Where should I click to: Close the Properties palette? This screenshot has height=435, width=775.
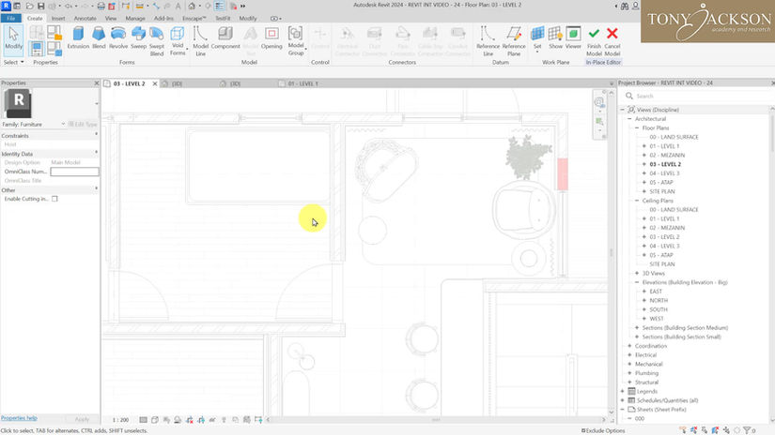point(97,83)
